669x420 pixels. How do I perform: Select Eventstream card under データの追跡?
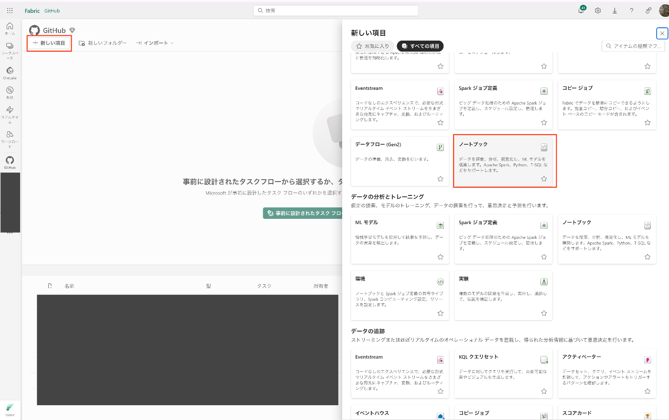(x=400, y=374)
